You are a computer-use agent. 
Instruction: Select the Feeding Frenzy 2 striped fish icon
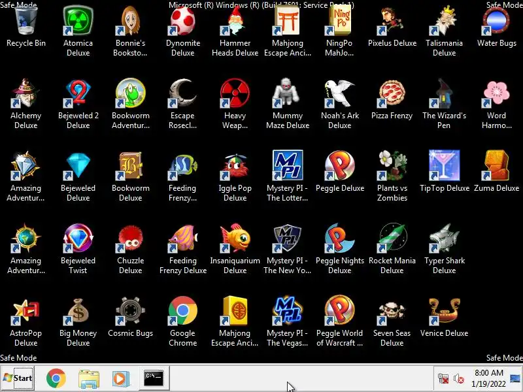point(182,166)
